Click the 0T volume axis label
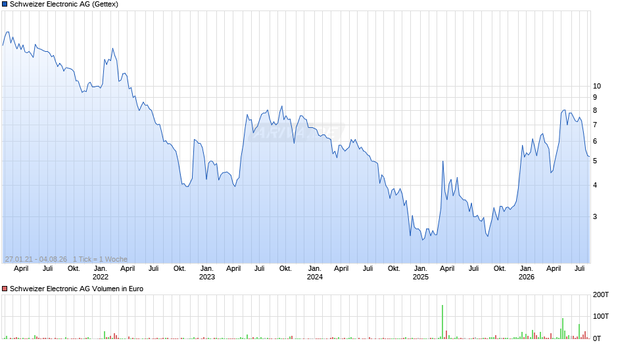The height and width of the screenshot is (345, 618). 597,338
